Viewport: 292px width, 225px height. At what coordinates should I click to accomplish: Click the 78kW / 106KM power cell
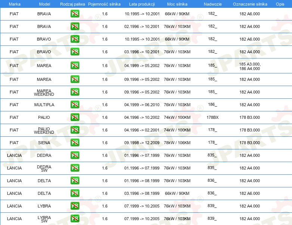[177, 143]
